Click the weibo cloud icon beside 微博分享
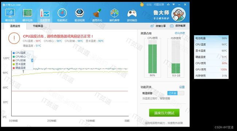The width and height of the screenshot is (237, 131). click(152, 26)
